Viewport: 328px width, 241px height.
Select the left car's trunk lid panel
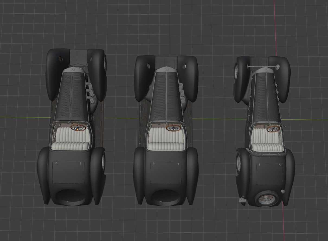68,172
